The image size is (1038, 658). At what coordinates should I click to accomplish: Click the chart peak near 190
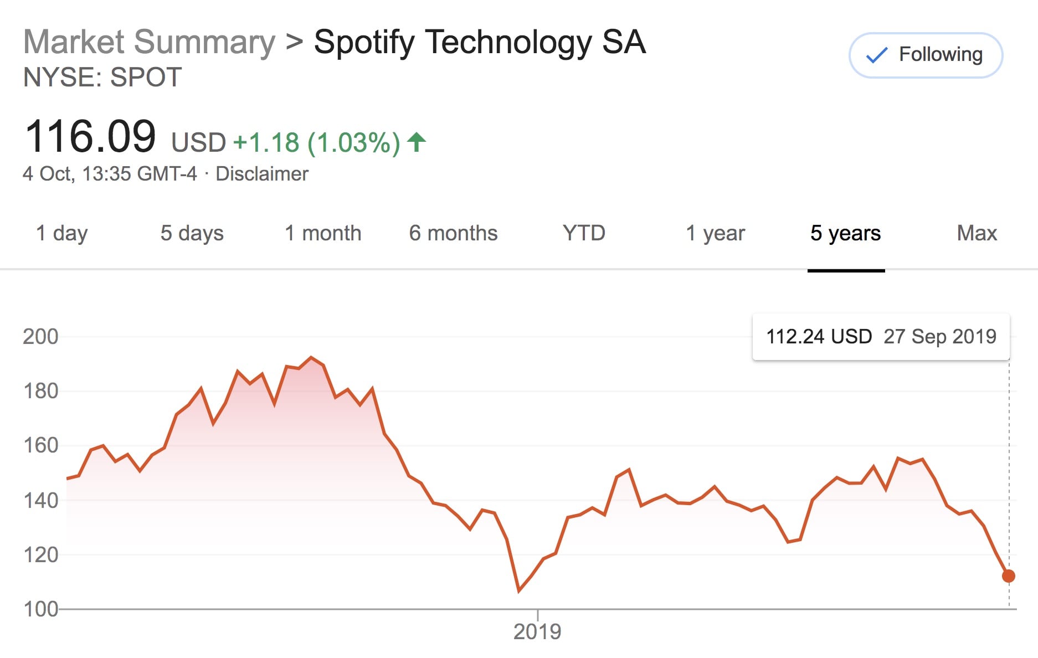pos(311,358)
